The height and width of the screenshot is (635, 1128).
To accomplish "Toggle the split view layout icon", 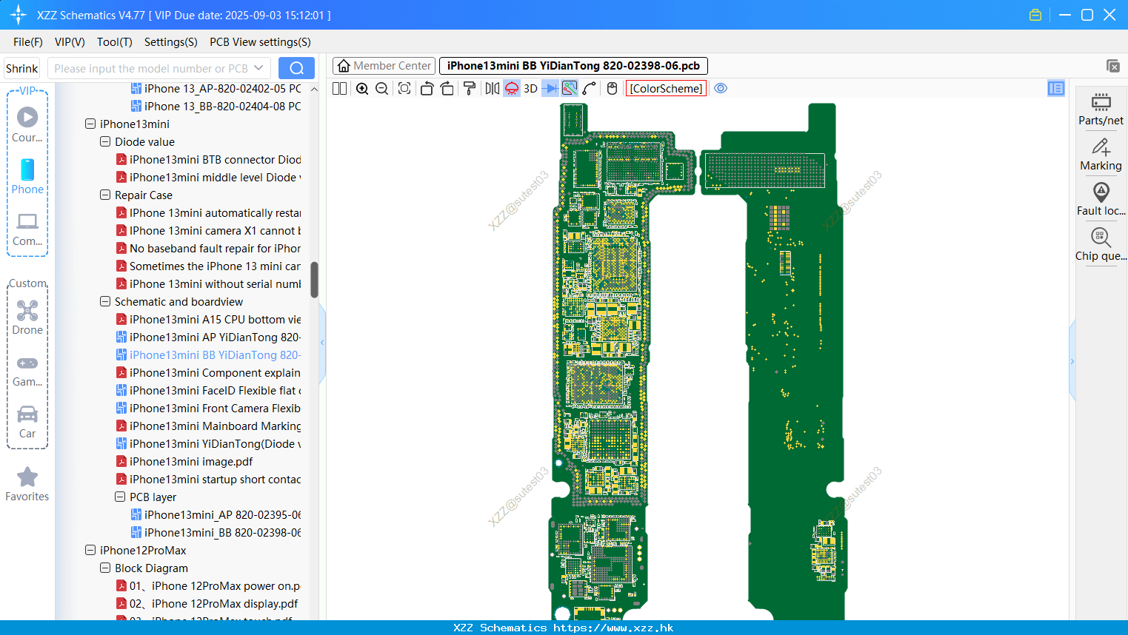I will tap(339, 88).
